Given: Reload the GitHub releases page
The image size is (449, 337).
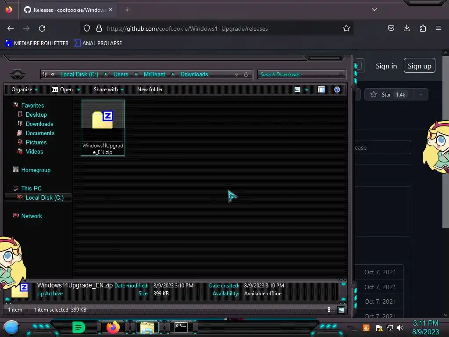Looking at the screenshot, I should tap(42, 29).
